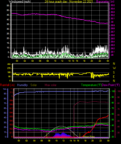Select the "29.9" barometer scale value
Image resolution: width=121 pixels, height=144 pixels.
[x=113, y=25]
